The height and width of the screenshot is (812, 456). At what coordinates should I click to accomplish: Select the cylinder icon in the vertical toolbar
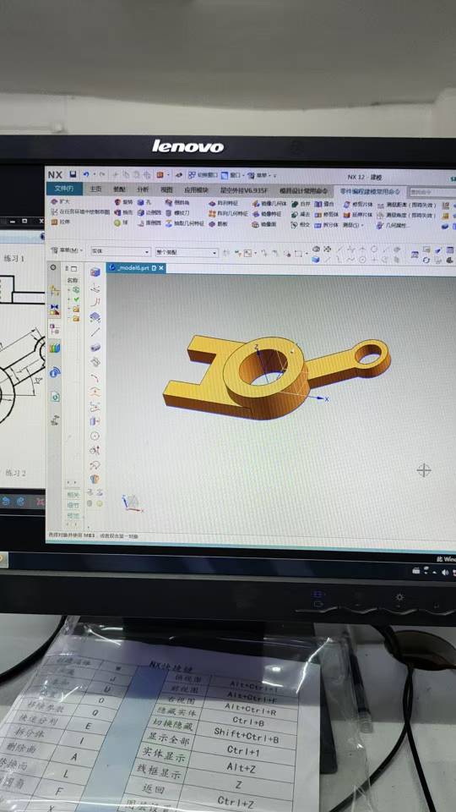point(95,347)
